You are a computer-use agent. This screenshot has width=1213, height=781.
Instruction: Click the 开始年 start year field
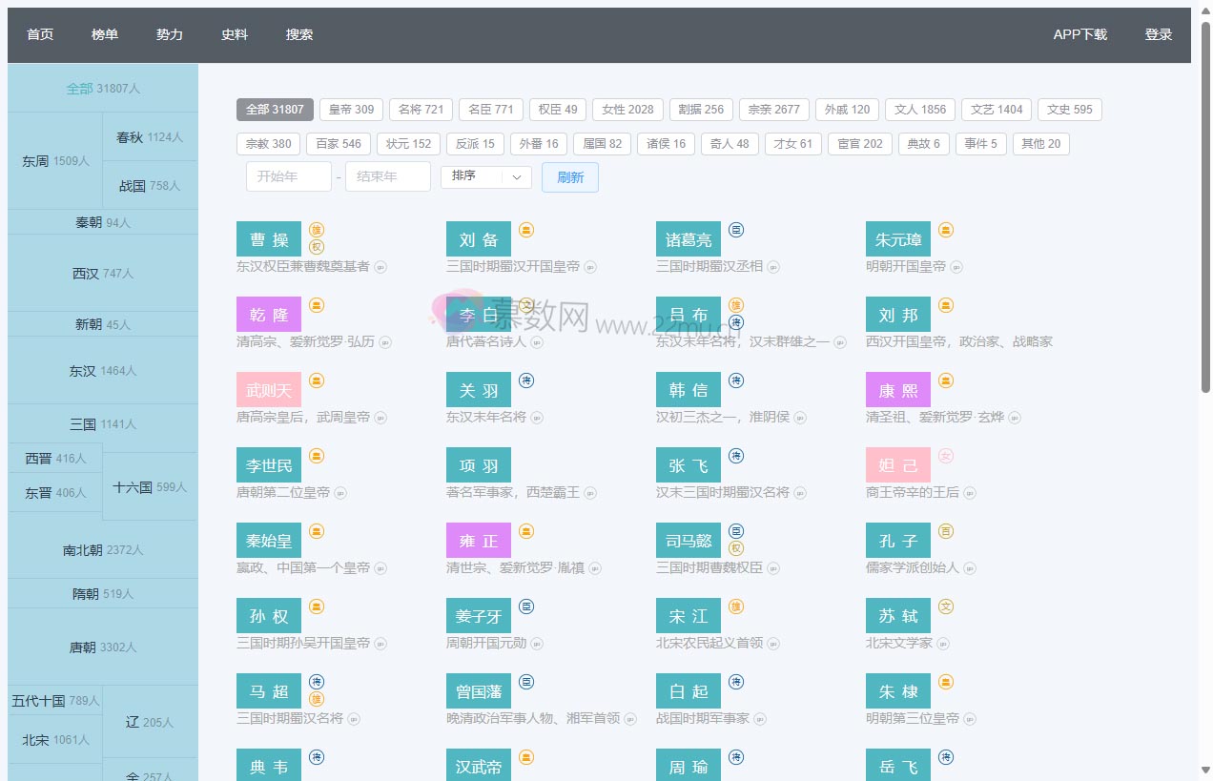point(289,176)
